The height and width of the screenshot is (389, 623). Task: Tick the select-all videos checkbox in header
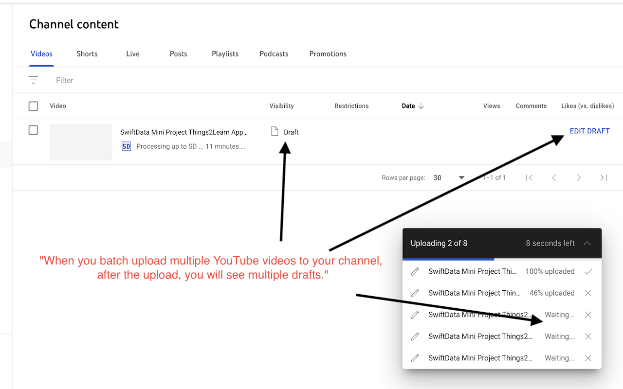33,106
